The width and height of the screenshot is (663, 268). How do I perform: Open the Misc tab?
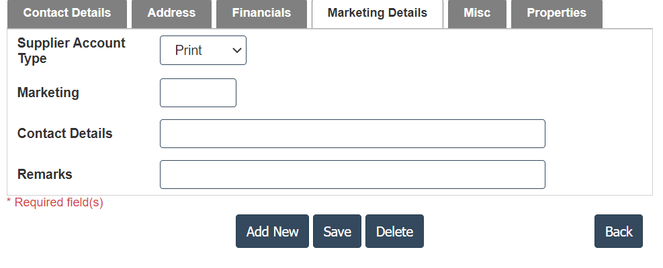477,13
